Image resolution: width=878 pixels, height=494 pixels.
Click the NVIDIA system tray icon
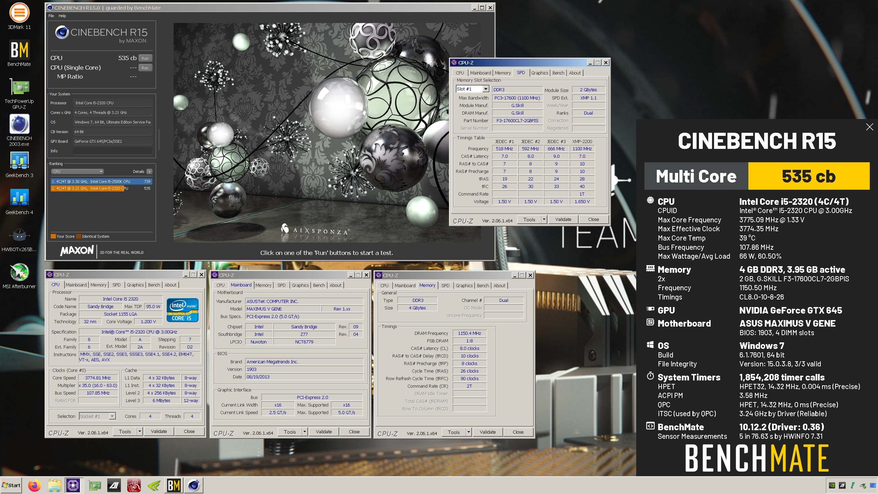832,485
